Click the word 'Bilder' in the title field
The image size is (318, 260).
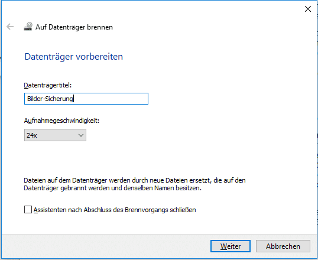click(x=35, y=99)
